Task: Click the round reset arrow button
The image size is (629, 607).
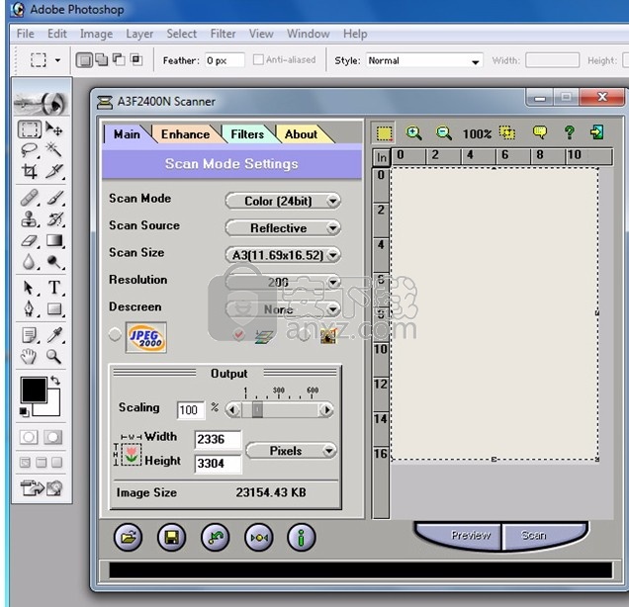Action: coord(216,537)
